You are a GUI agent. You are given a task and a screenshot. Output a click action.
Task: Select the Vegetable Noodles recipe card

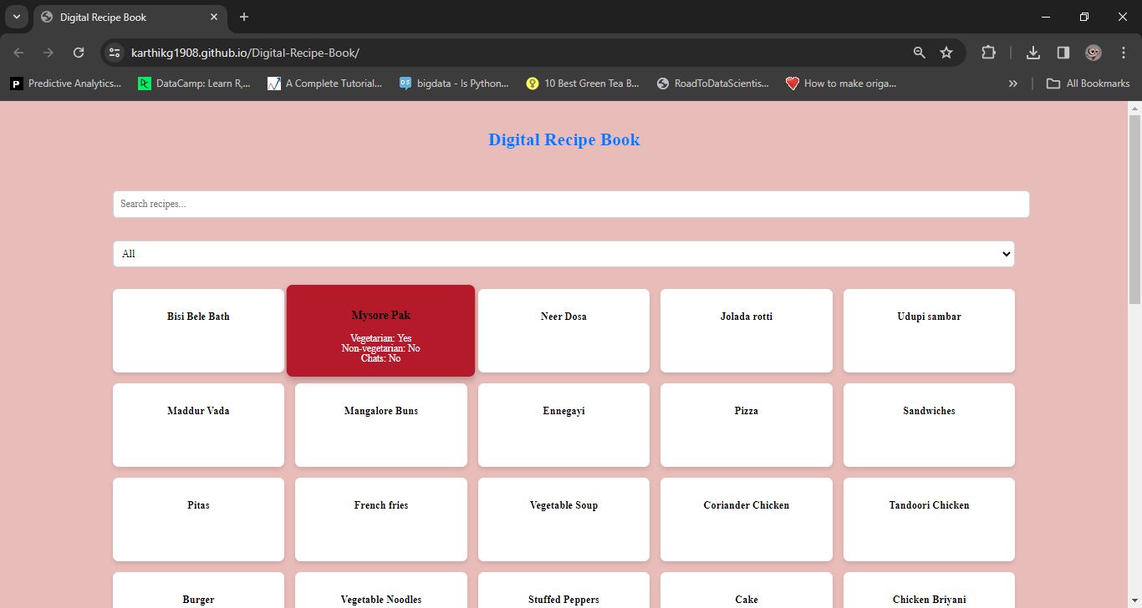tap(381, 590)
